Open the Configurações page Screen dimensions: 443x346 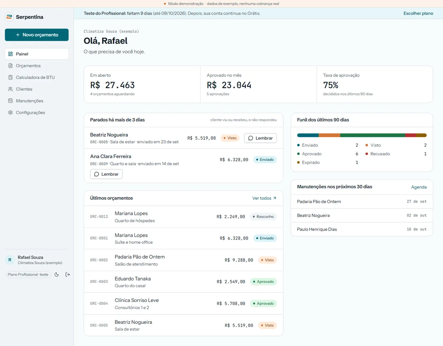[x=37, y=113]
